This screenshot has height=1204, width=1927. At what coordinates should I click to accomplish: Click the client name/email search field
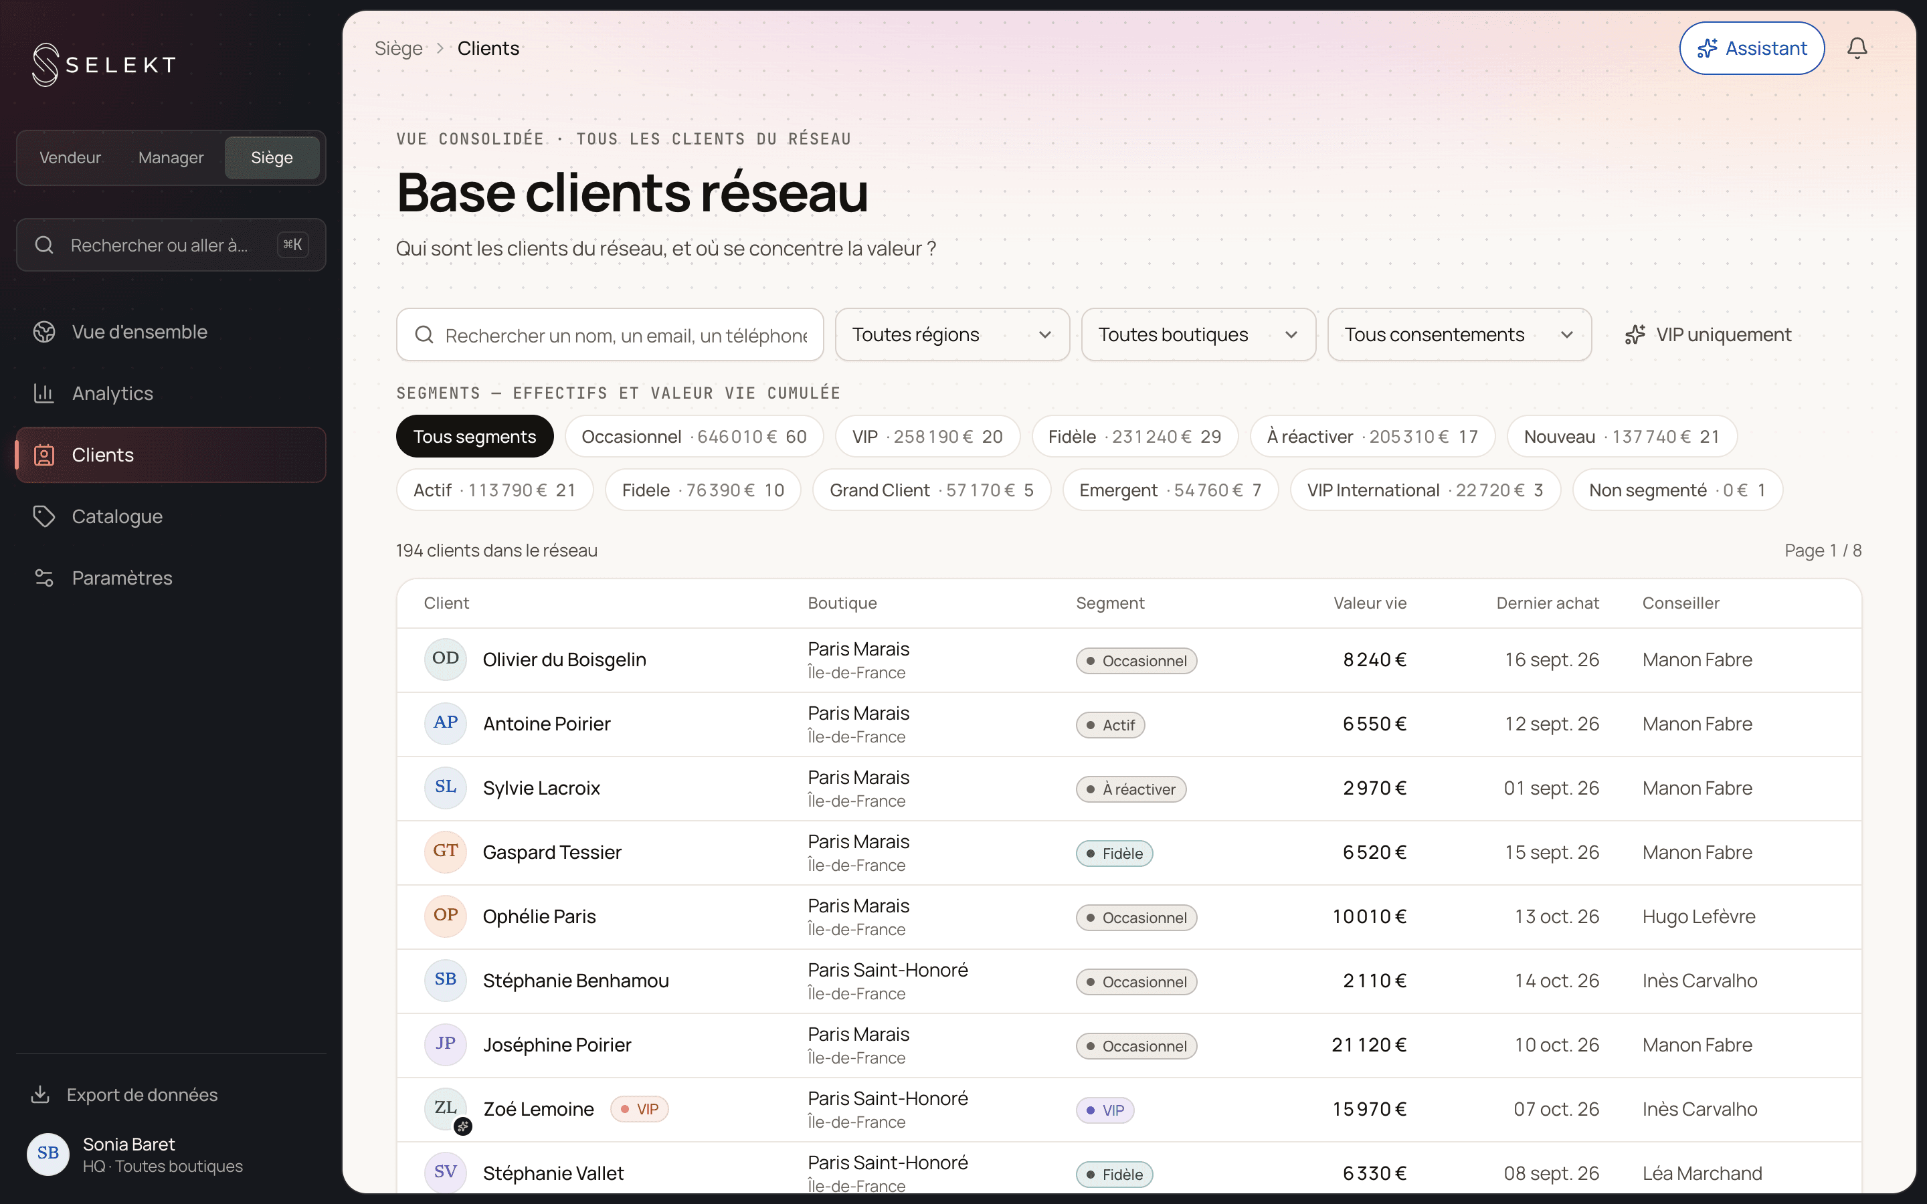pyautogui.click(x=610, y=334)
